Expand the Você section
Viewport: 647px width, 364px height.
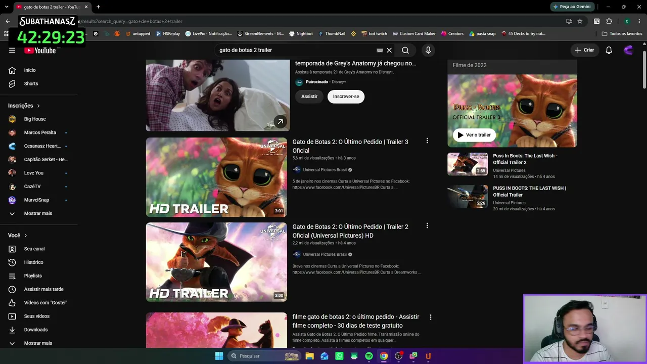coord(18,236)
